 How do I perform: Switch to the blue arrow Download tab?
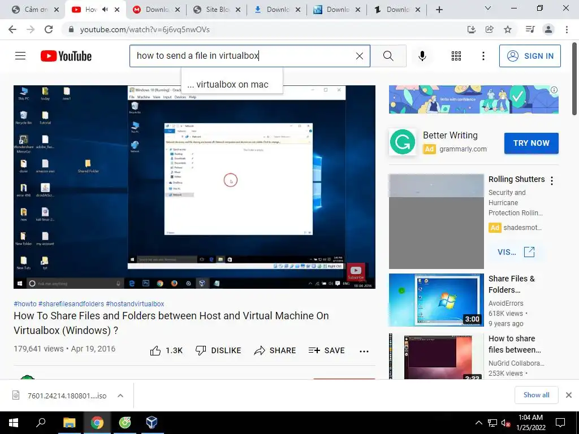coord(277,10)
